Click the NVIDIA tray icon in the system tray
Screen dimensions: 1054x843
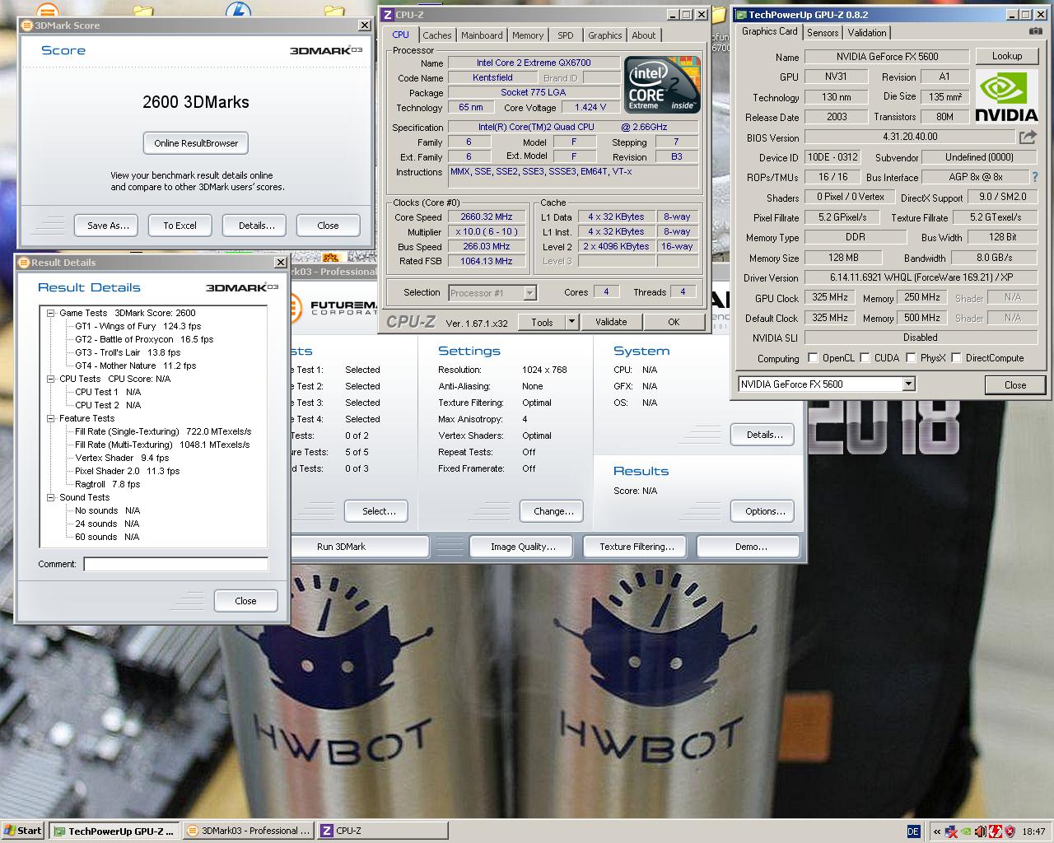click(966, 831)
